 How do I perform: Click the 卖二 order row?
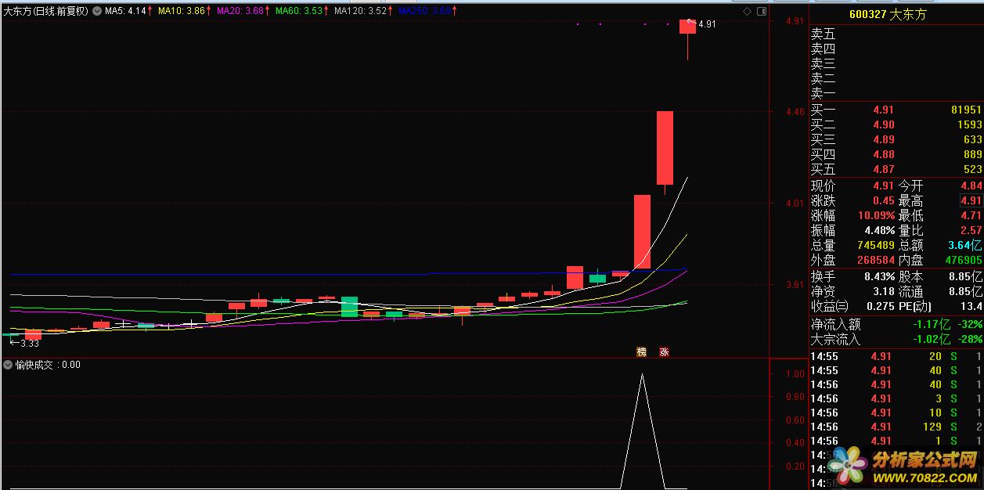pyautogui.click(x=896, y=79)
